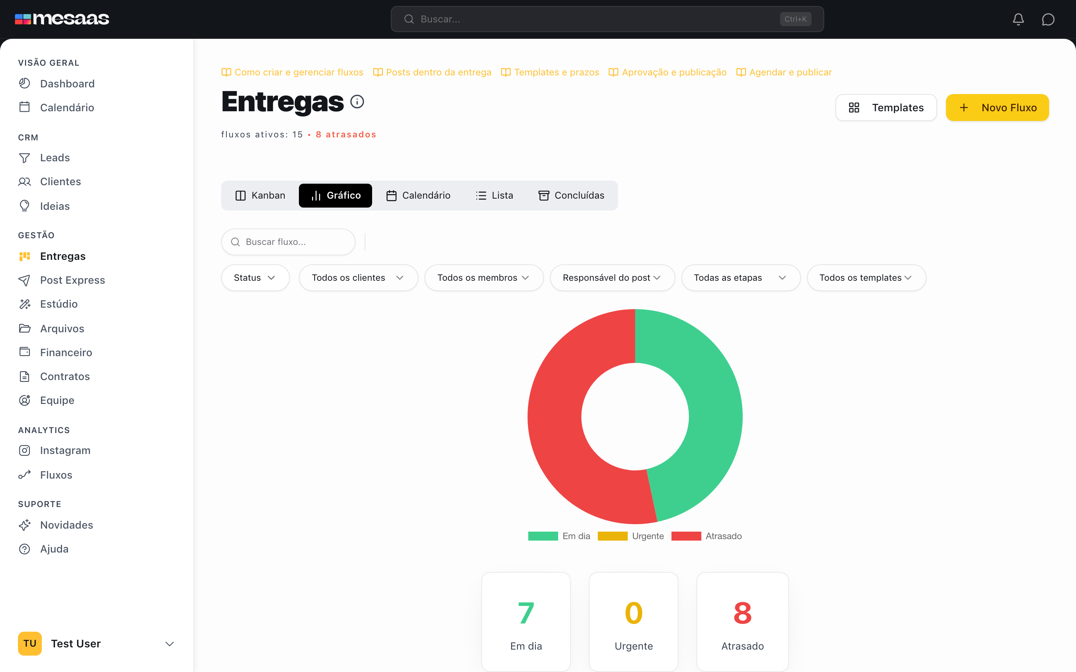Go to Leads via the funnel icon
The height and width of the screenshot is (672, 1076).
(x=24, y=158)
